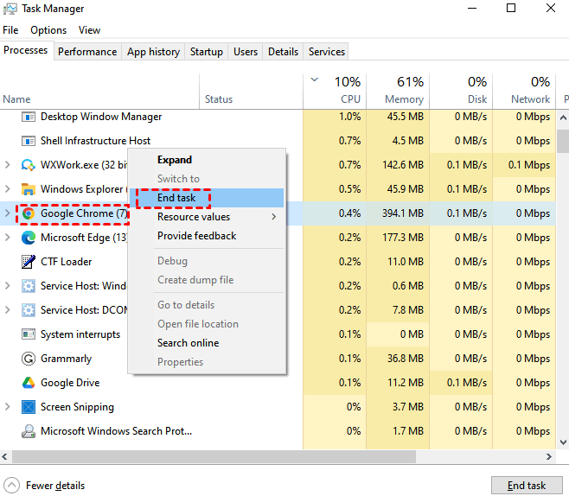Click the Desktop Window Manager icon
Image resolution: width=569 pixels, height=496 pixels.
[x=28, y=117]
